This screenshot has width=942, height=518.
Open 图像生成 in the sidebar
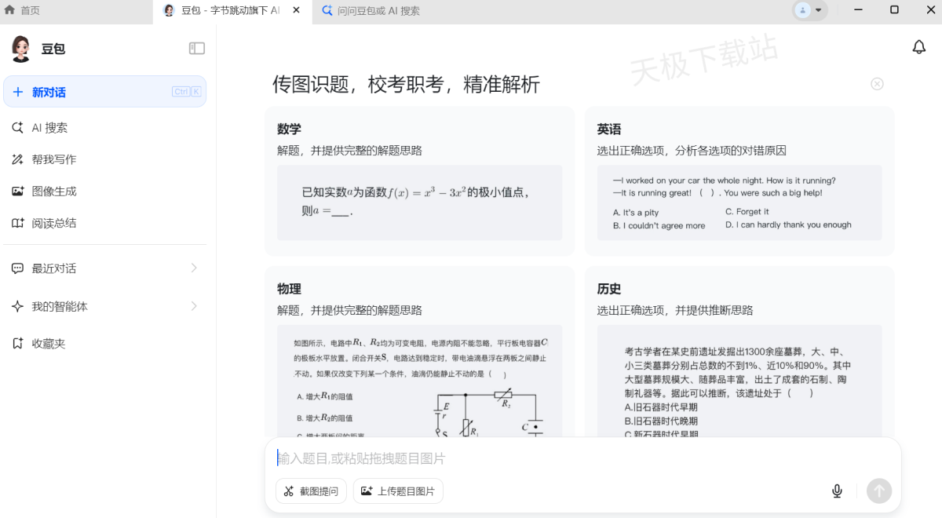(x=105, y=192)
